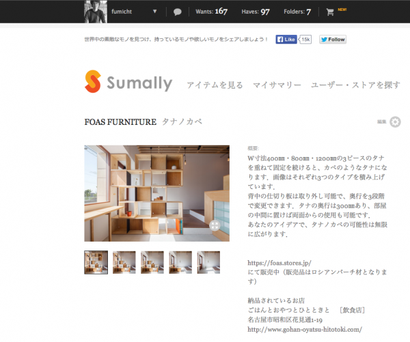Follow Sumally on Twitter

tap(333, 40)
